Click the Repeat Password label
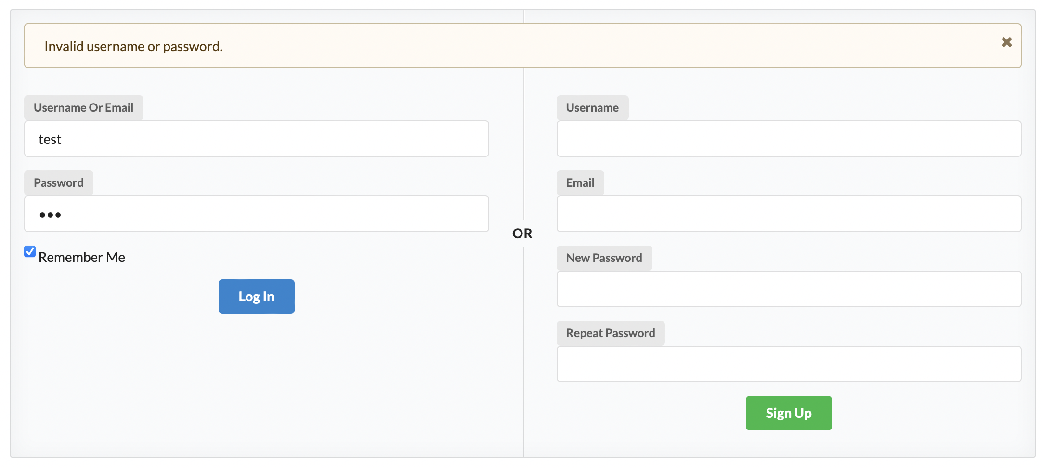 (x=610, y=333)
